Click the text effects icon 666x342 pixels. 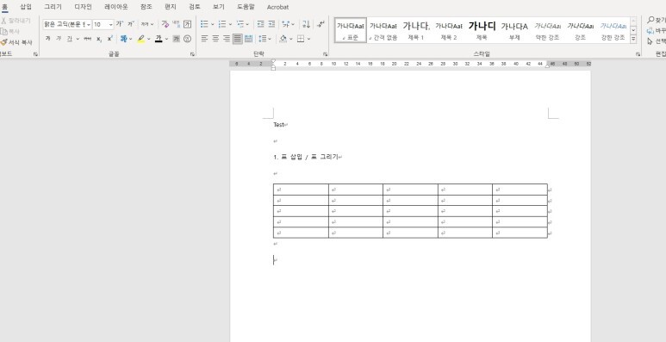[x=123, y=39]
